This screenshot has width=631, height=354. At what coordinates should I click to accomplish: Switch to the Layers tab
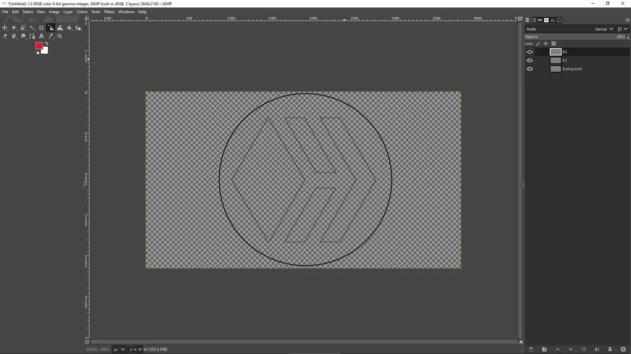[x=527, y=20]
